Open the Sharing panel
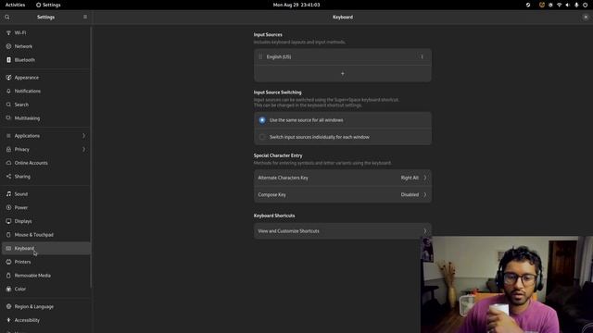 click(46, 177)
